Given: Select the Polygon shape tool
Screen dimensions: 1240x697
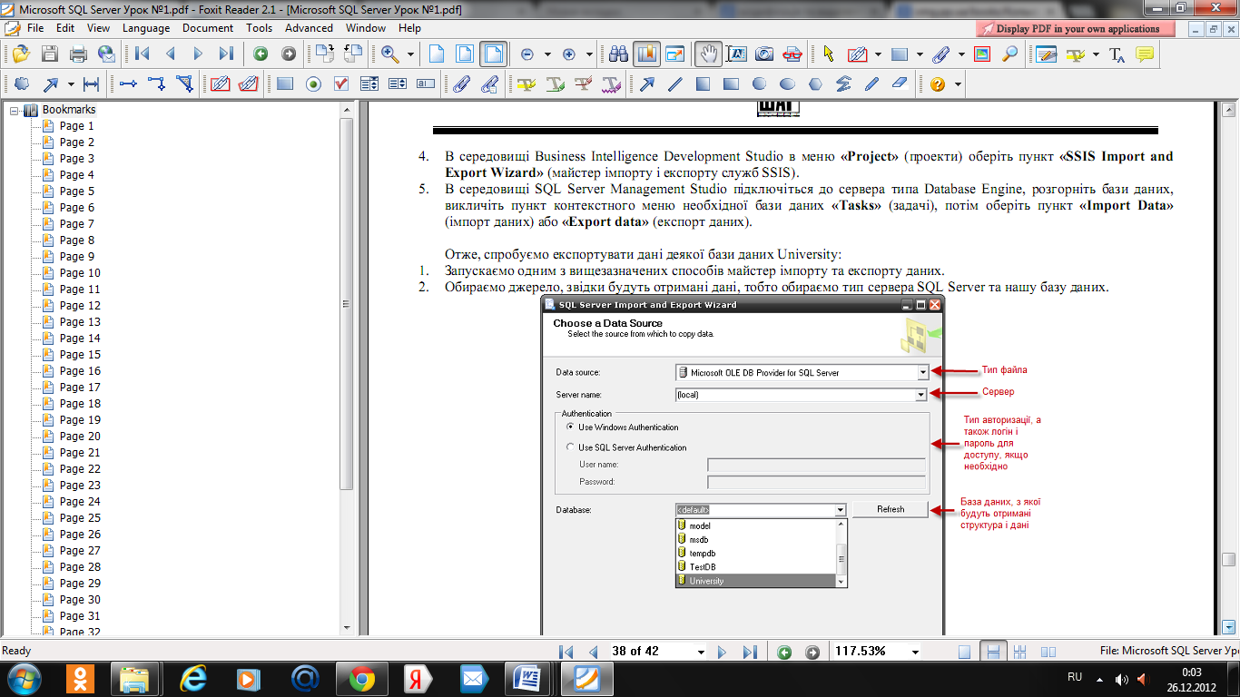Looking at the screenshot, I should click(815, 84).
